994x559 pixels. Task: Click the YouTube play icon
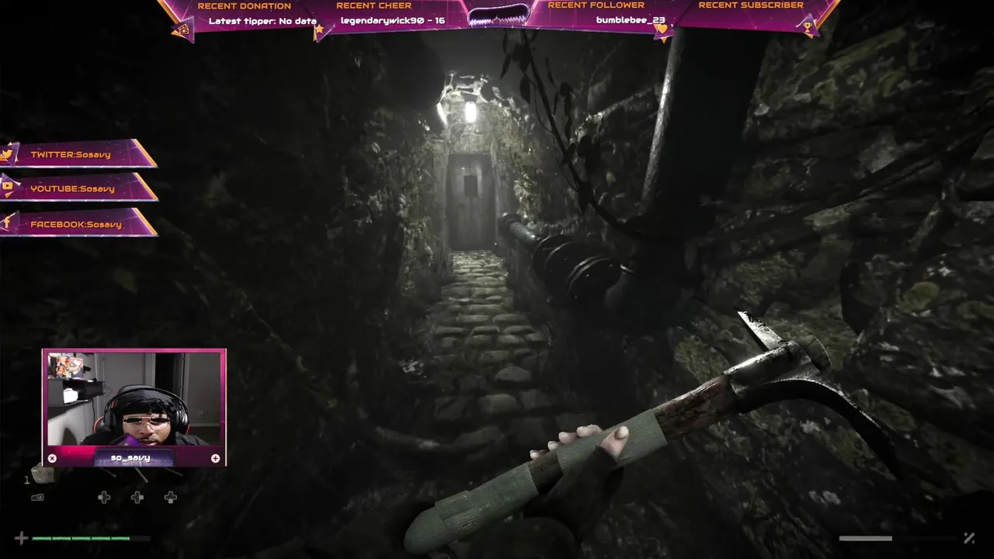[7, 187]
